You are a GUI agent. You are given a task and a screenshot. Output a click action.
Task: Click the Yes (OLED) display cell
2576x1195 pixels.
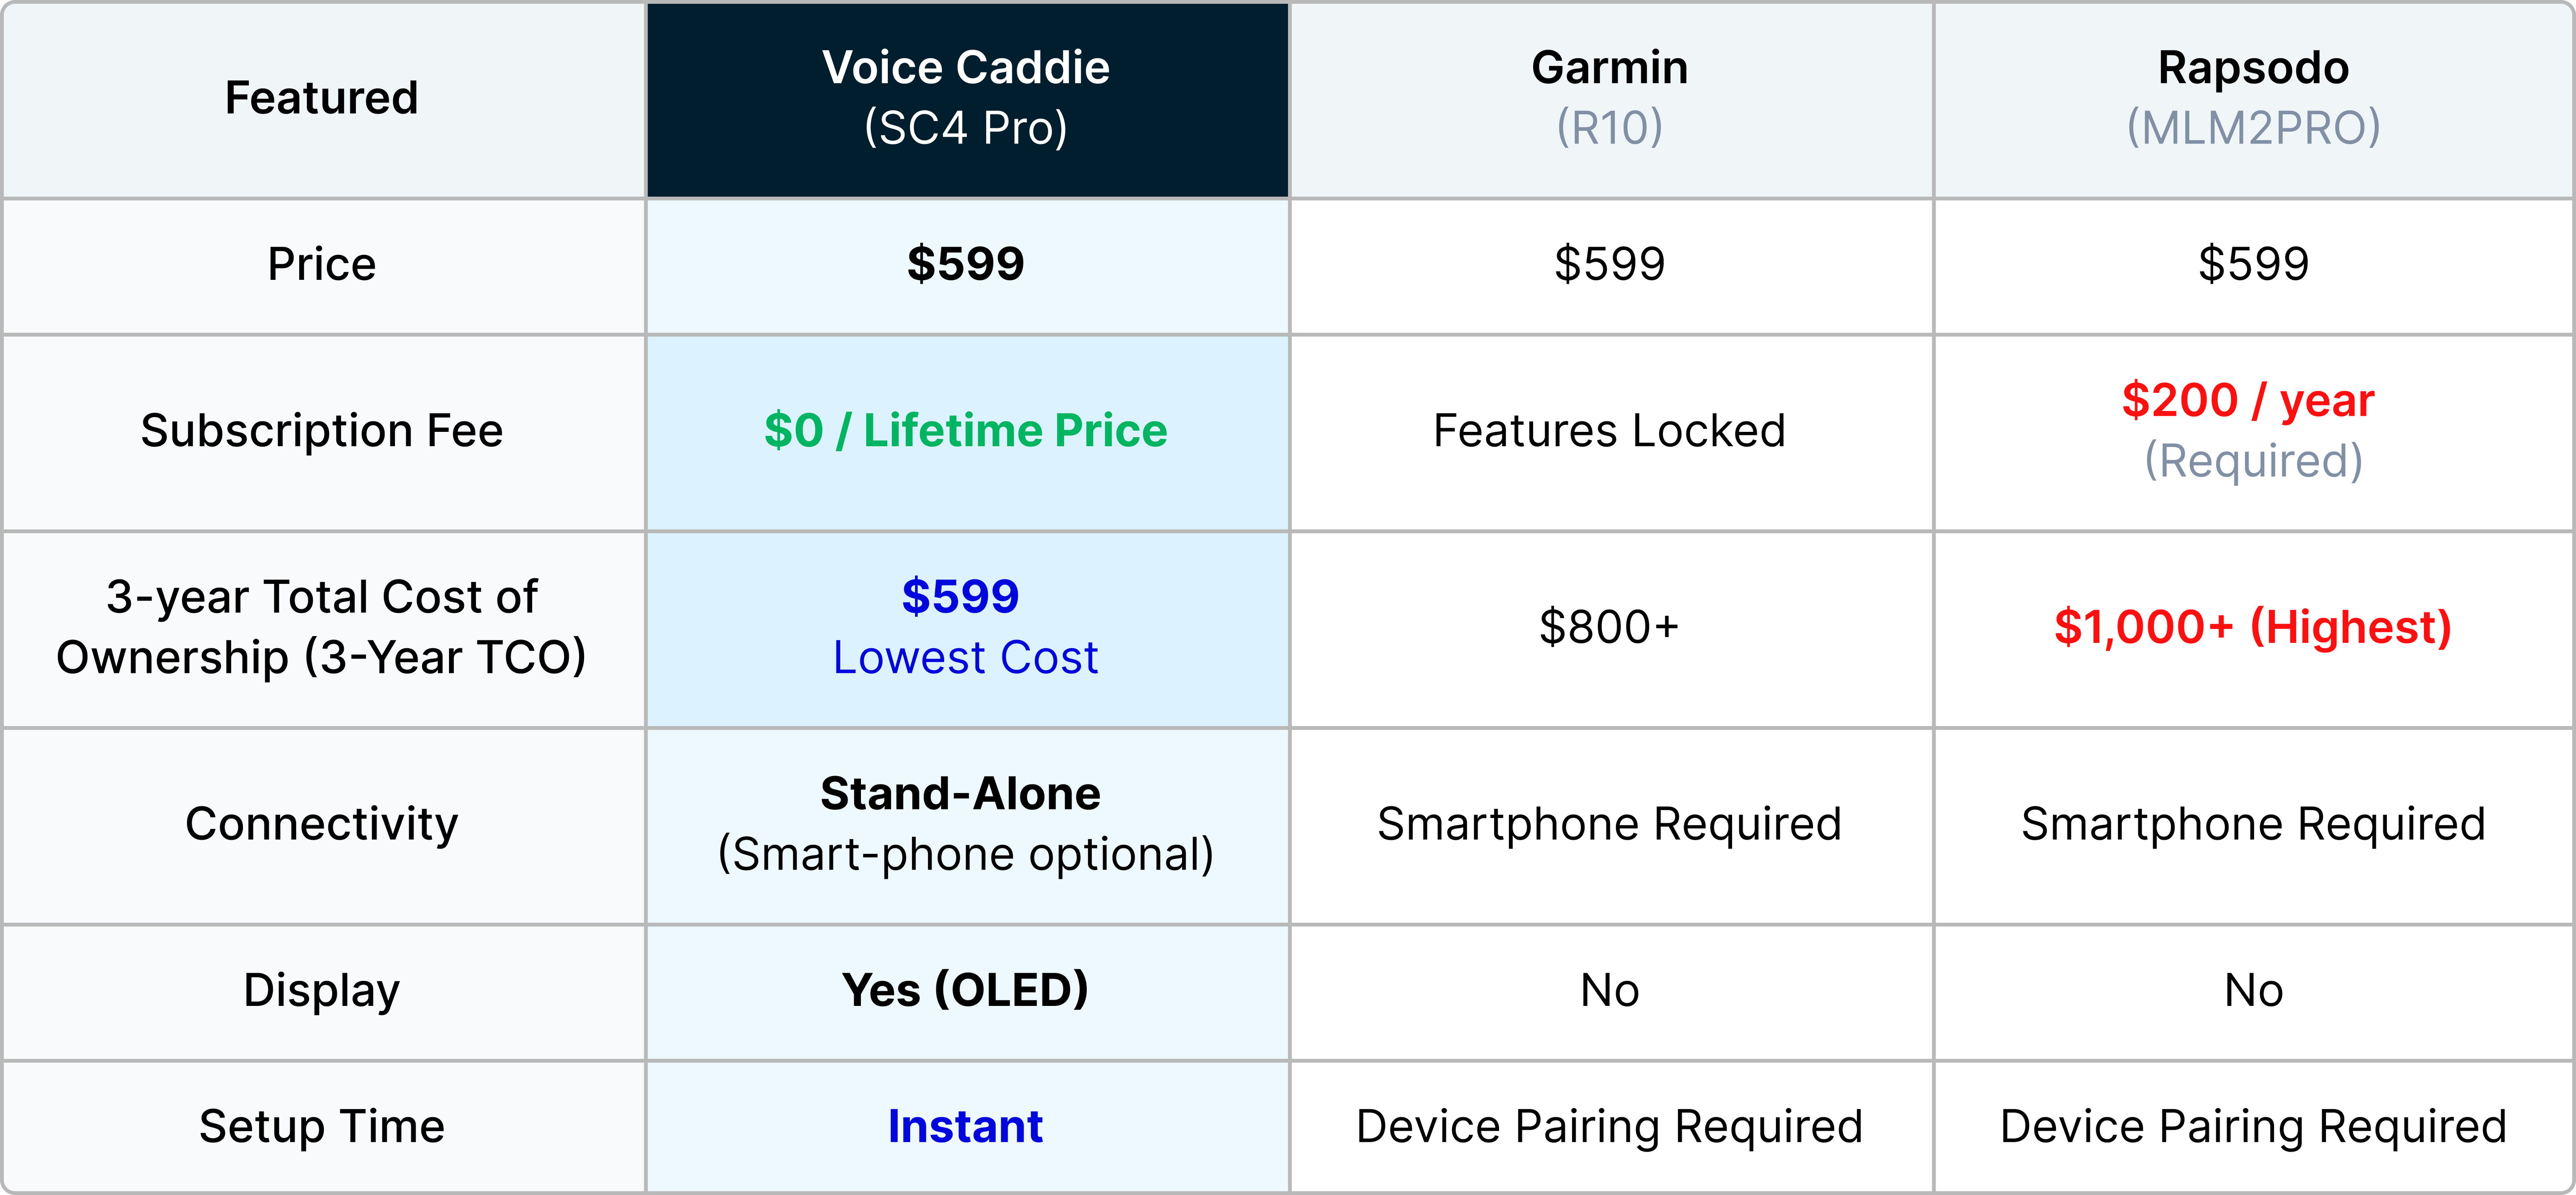[966, 991]
